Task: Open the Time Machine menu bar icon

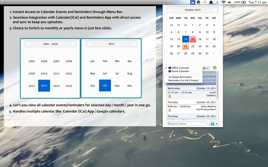Action: (x=205, y=2)
